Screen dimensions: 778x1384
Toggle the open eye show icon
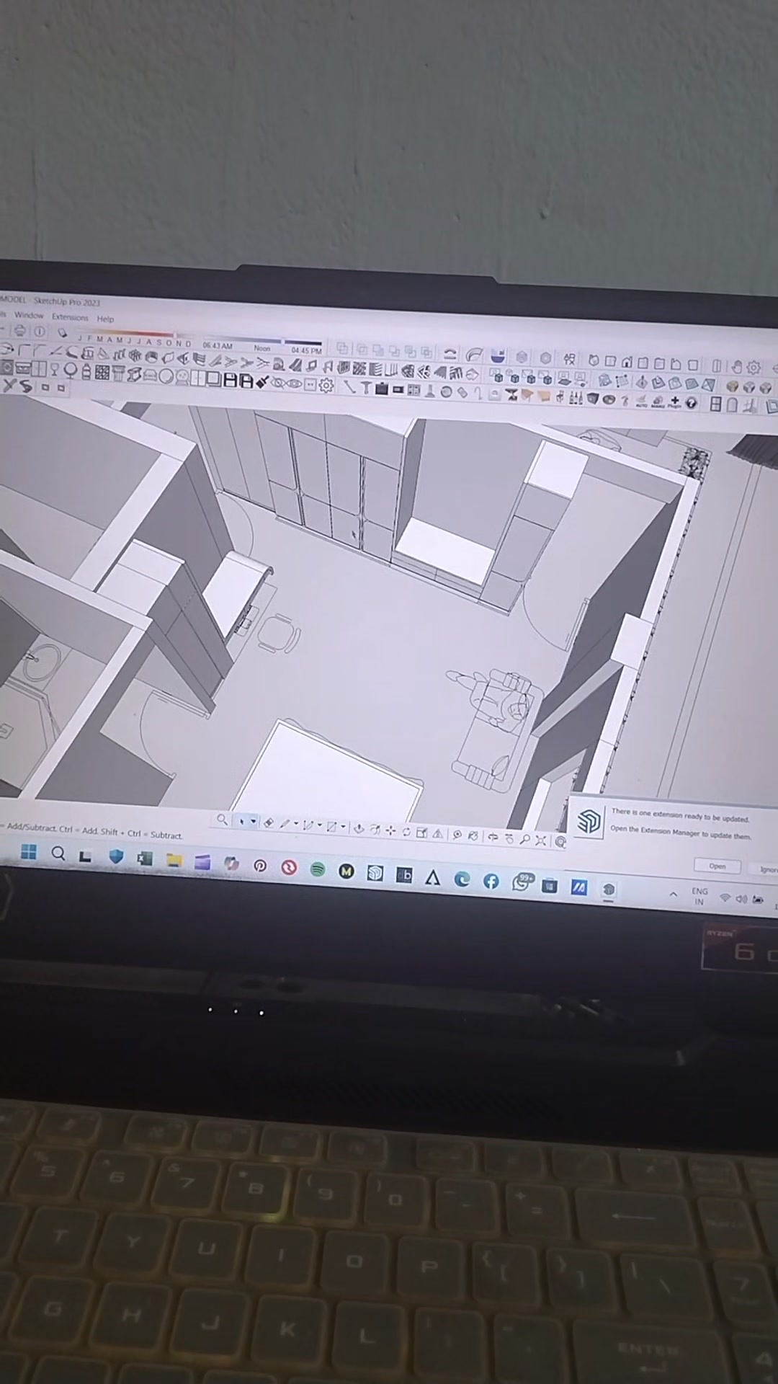click(295, 383)
